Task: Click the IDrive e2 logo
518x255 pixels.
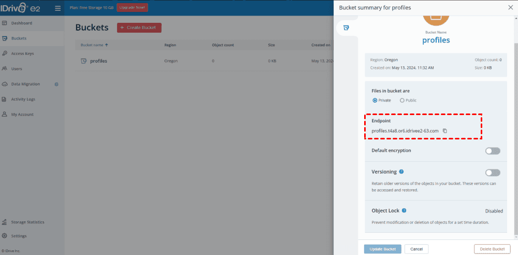Action: coord(21,8)
